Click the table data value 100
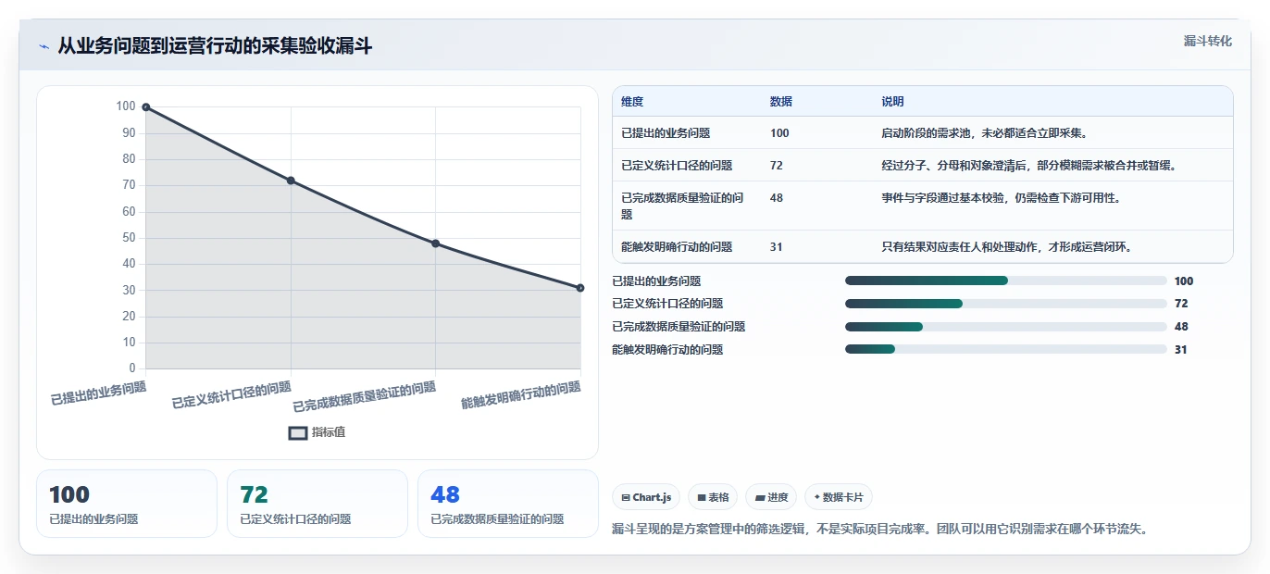Viewport: 1270px width, 574px height. (x=779, y=133)
